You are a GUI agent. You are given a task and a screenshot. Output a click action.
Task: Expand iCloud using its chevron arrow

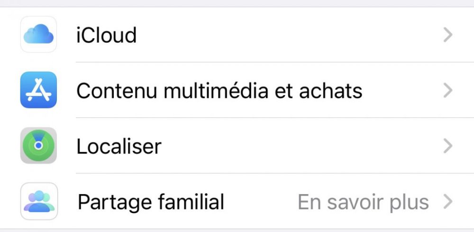pos(447,36)
